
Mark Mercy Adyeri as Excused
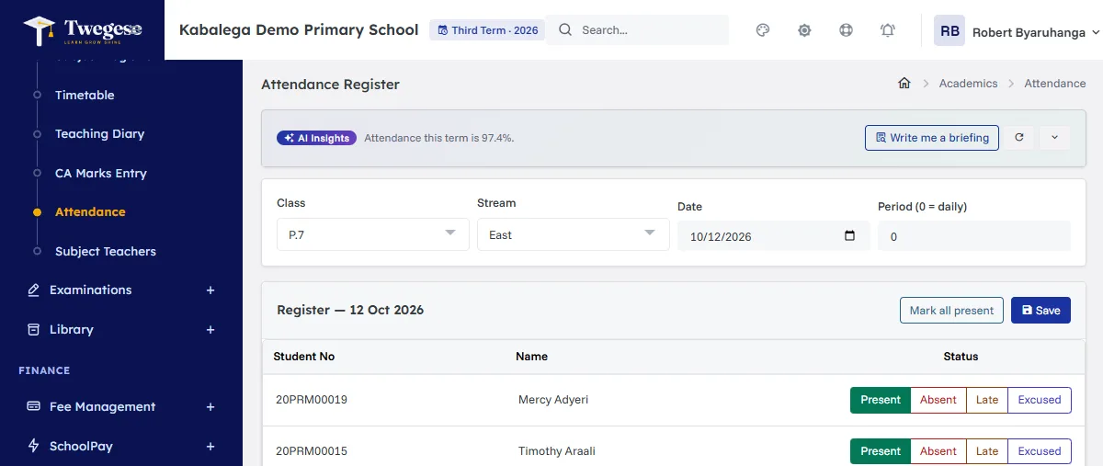1040,400
